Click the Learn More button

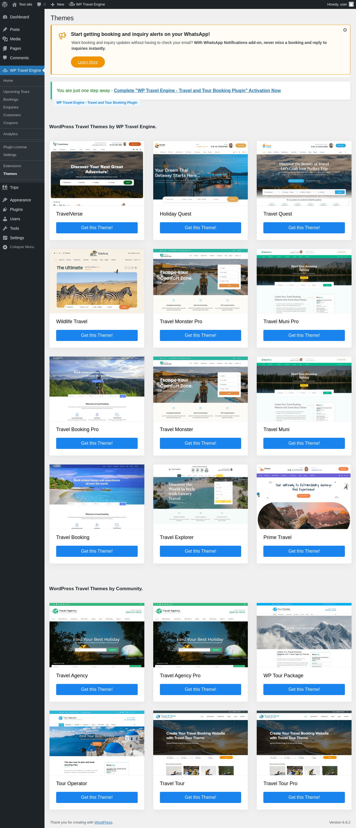coord(88,62)
